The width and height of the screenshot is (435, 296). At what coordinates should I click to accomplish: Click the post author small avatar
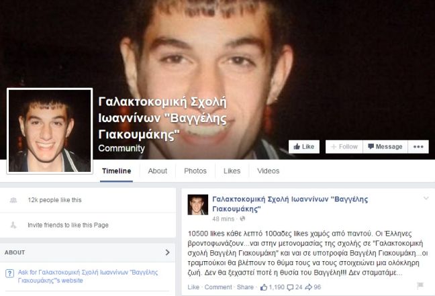(198, 205)
